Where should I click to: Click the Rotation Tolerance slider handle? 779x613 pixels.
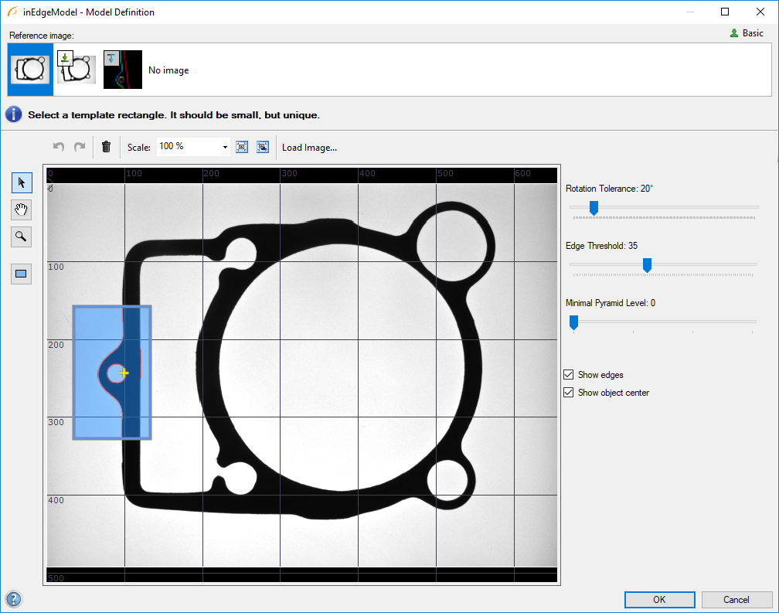(594, 207)
